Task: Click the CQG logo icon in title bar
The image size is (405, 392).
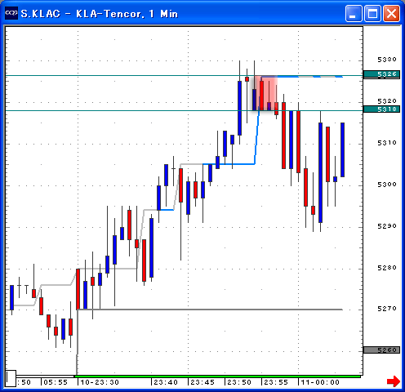Action: tap(11, 13)
